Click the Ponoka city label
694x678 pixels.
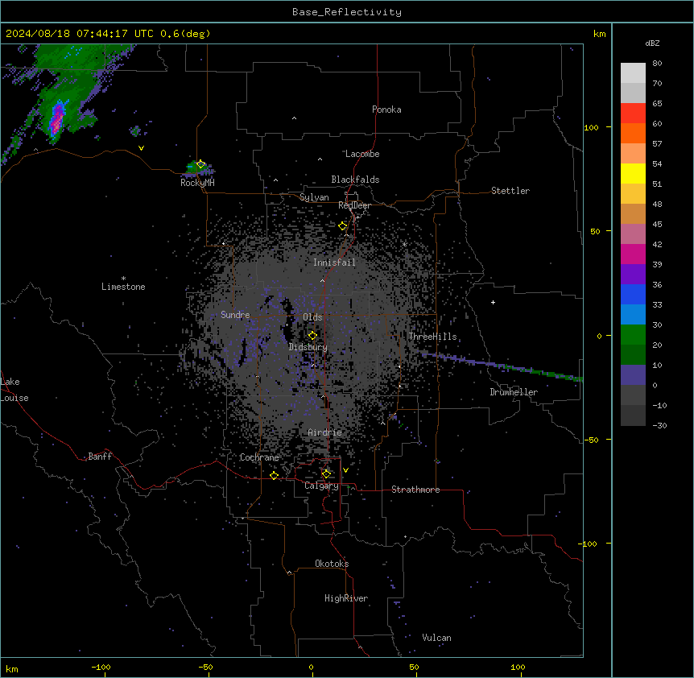coord(386,110)
